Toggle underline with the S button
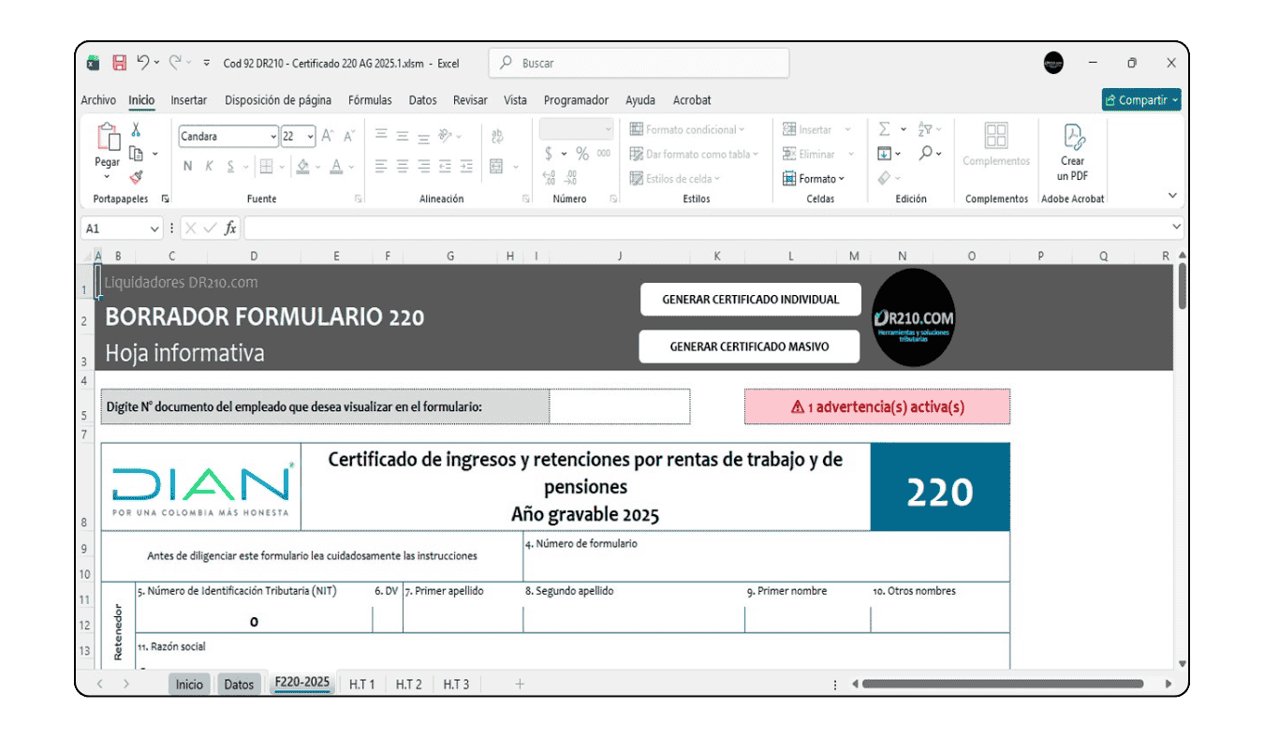1264x738 pixels. [x=231, y=166]
